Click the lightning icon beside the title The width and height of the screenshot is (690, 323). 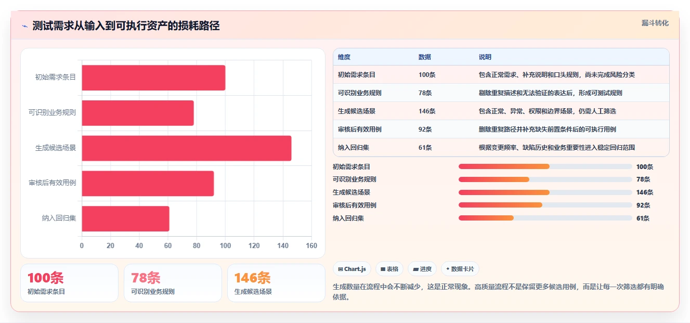[x=24, y=26]
